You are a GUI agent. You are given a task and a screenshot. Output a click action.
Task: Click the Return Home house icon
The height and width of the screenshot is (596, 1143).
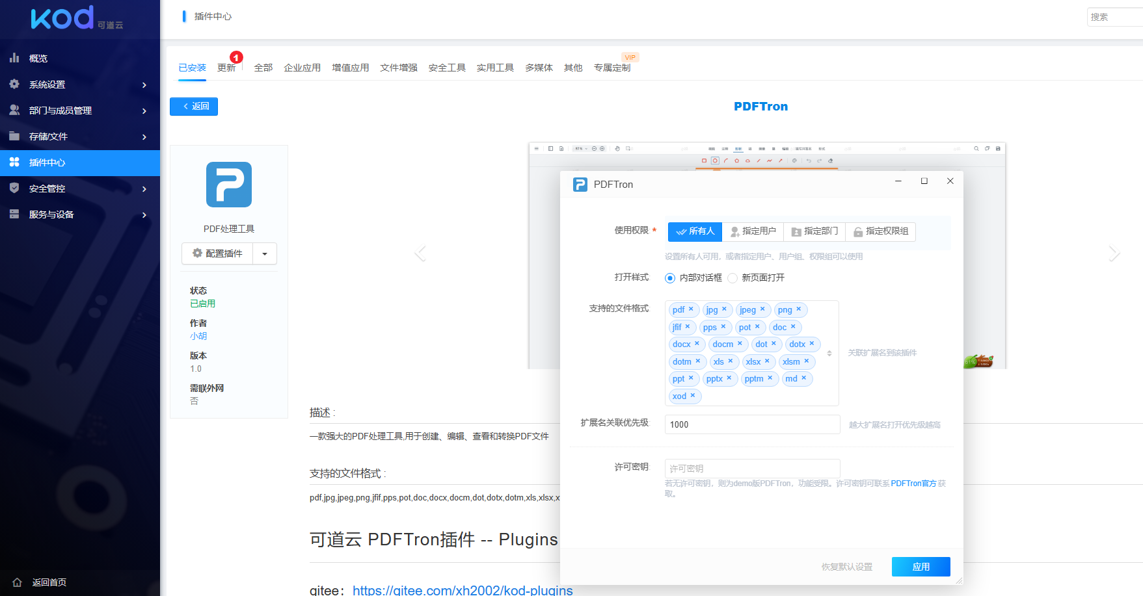[x=18, y=582]
